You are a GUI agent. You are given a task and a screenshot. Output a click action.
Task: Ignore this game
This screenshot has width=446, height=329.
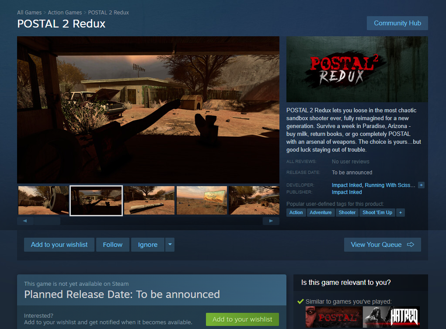pos(148,245)
